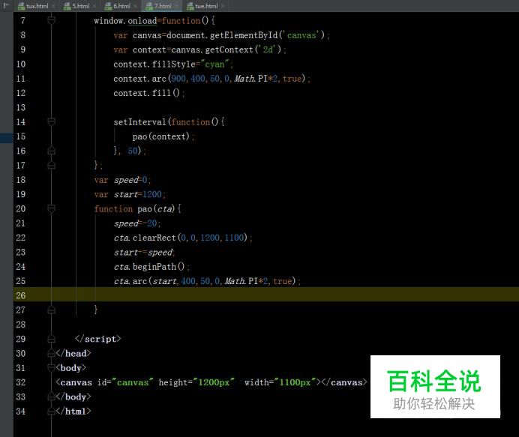Collapse the setInterval callback at line 14
The image size is (519, 437).
(x=51, y=121)
